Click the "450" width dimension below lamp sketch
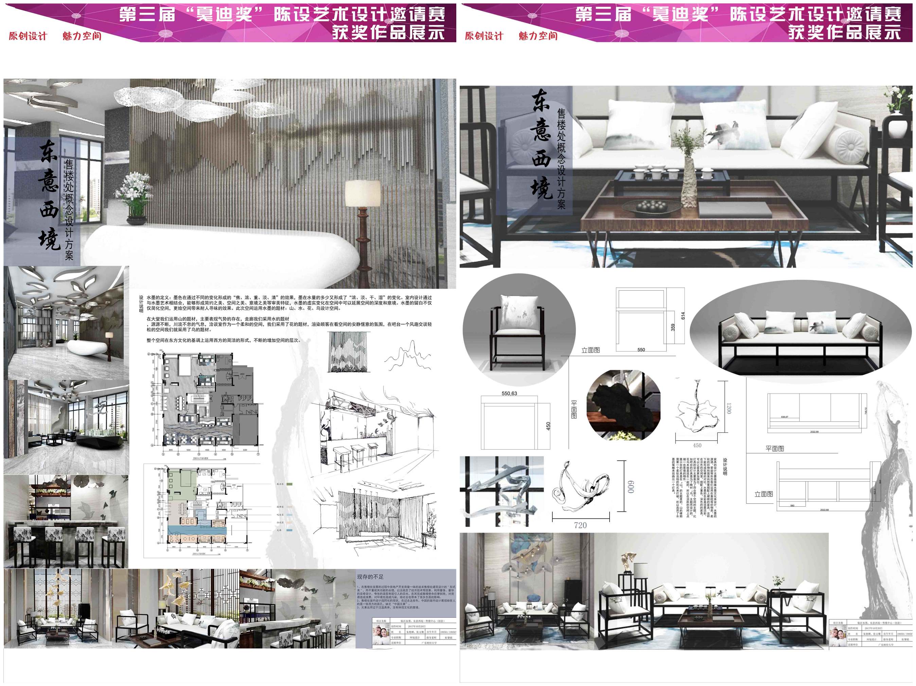Viewport: 916px width, 686px height. 697,446
